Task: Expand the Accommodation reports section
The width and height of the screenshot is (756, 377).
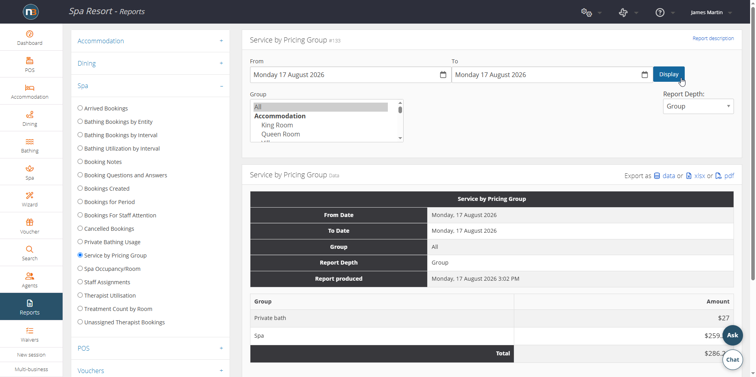Action: tap(150, 41)
